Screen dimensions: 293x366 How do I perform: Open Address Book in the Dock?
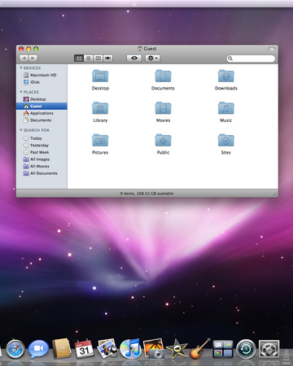[62, 349]
